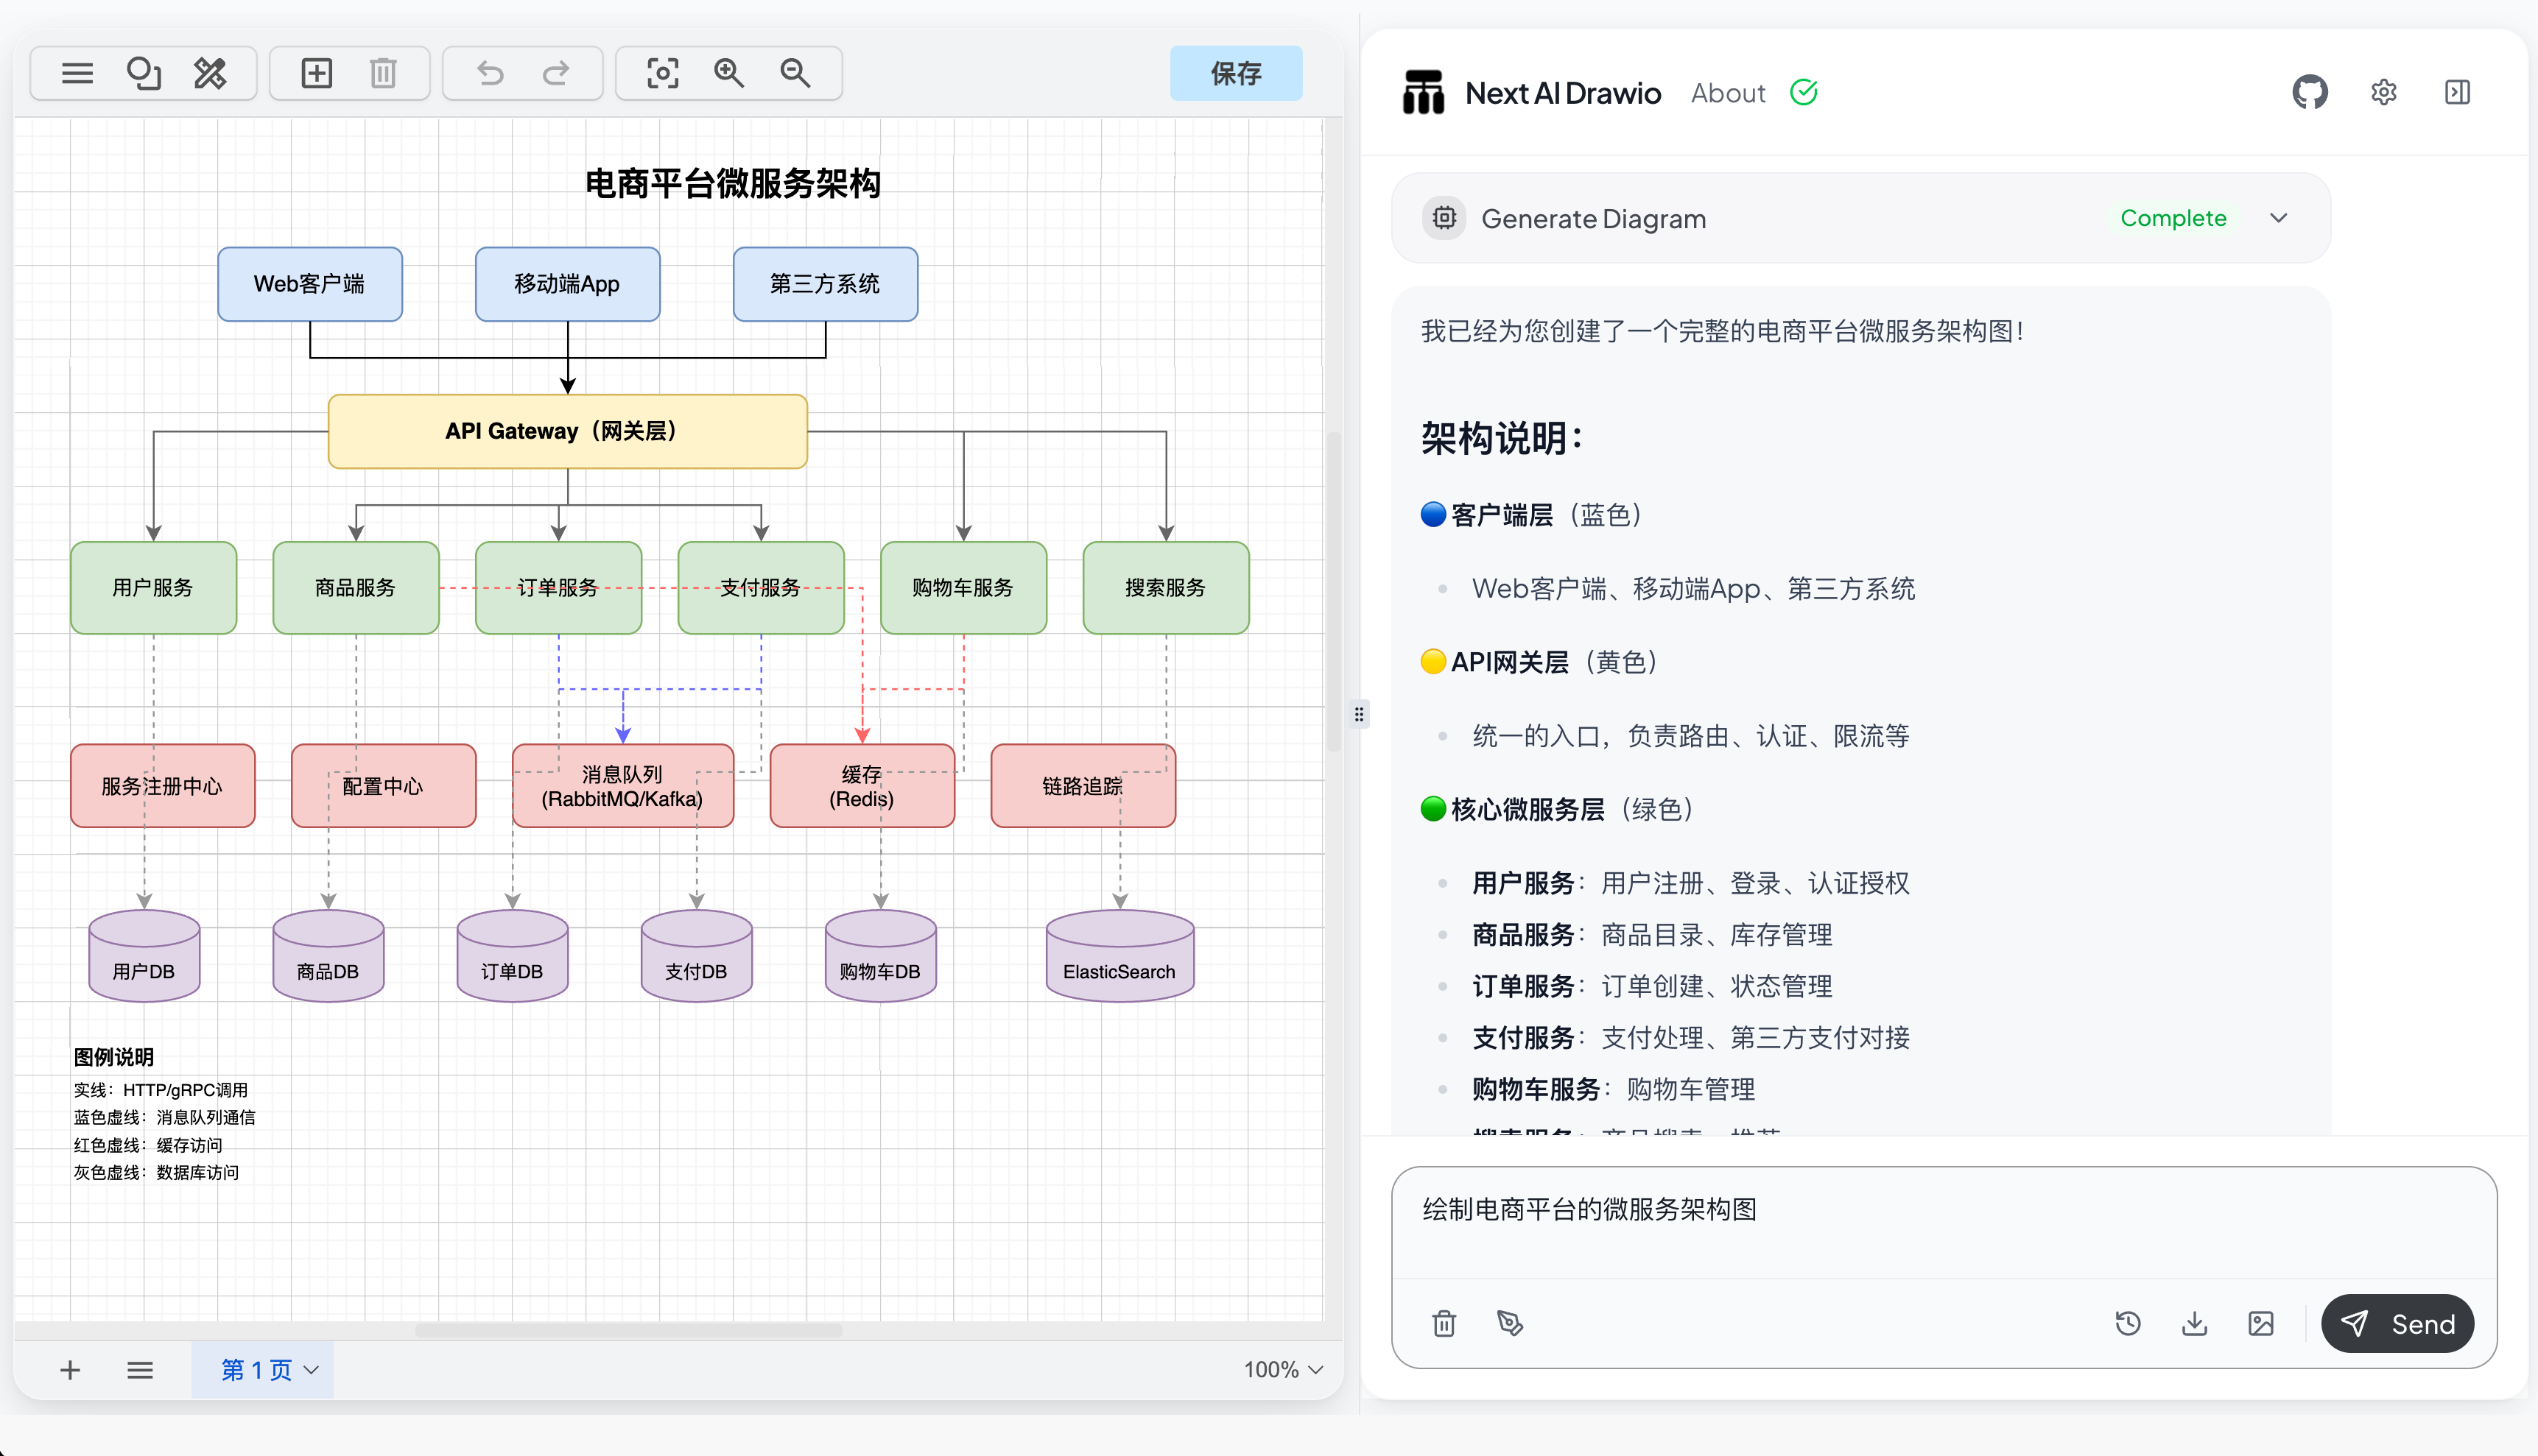The height and width of the screenshot is (1456, 2538).
Task: Zoom out on the canvas
Action: [x=795, y=73]
